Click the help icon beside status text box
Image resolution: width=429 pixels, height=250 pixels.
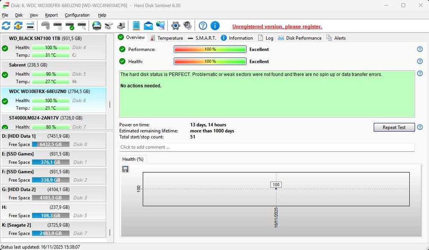[420, 73]
